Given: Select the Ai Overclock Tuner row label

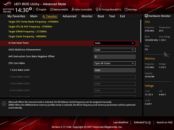Looking at the screenshot, I should [18, 43].
